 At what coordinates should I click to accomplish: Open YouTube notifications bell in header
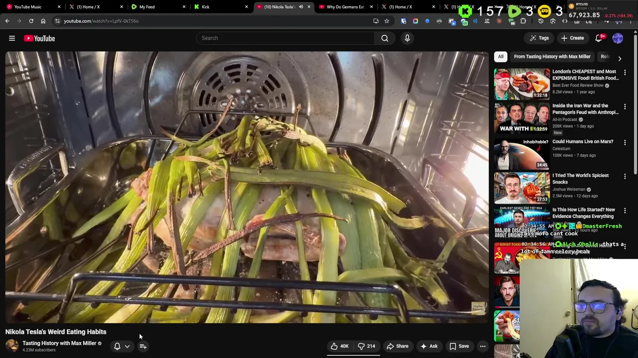click(x=599, y=38)
